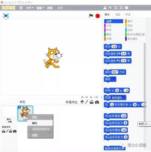
Task: Select the 数字和逻辑运算 block category
Action: tap(135, 34)
